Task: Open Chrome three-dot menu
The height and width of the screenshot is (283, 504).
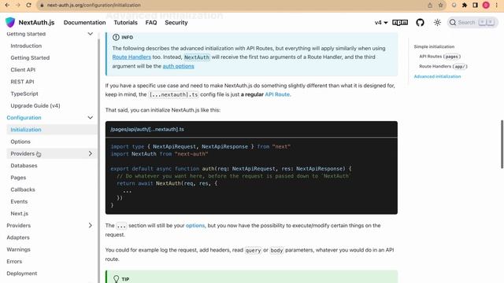Action: coord(497,6)
